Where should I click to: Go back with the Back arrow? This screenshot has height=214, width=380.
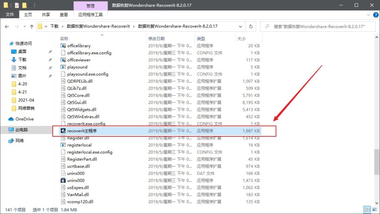click(7, 26)
